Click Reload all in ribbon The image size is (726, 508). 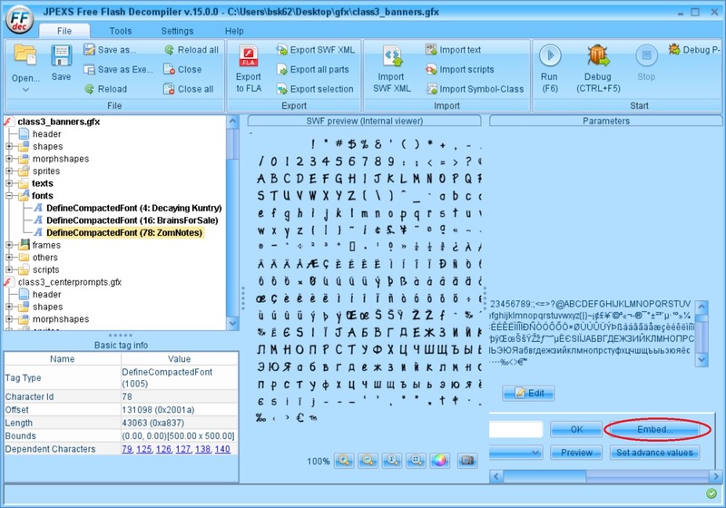[191, 50]
